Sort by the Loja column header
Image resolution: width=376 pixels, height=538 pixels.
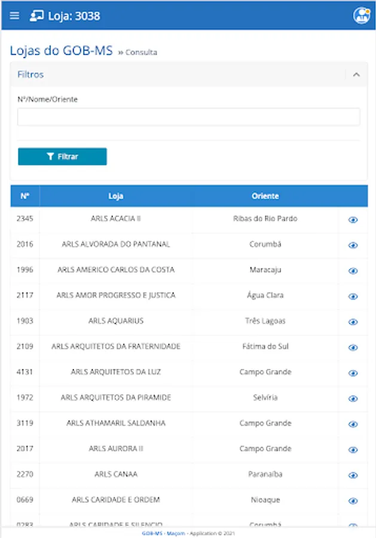pyautogui.click(x=116, y=196)
